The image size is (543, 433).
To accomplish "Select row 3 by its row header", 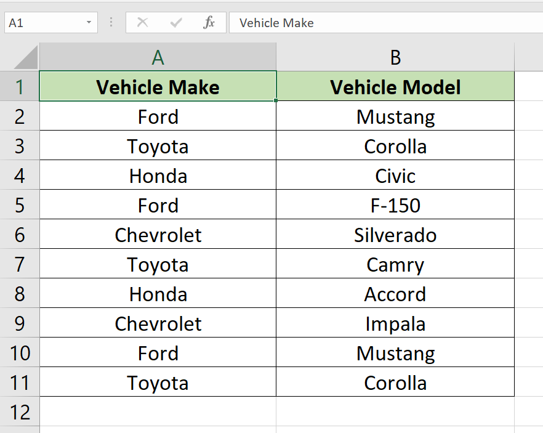I will pos(20,145).
